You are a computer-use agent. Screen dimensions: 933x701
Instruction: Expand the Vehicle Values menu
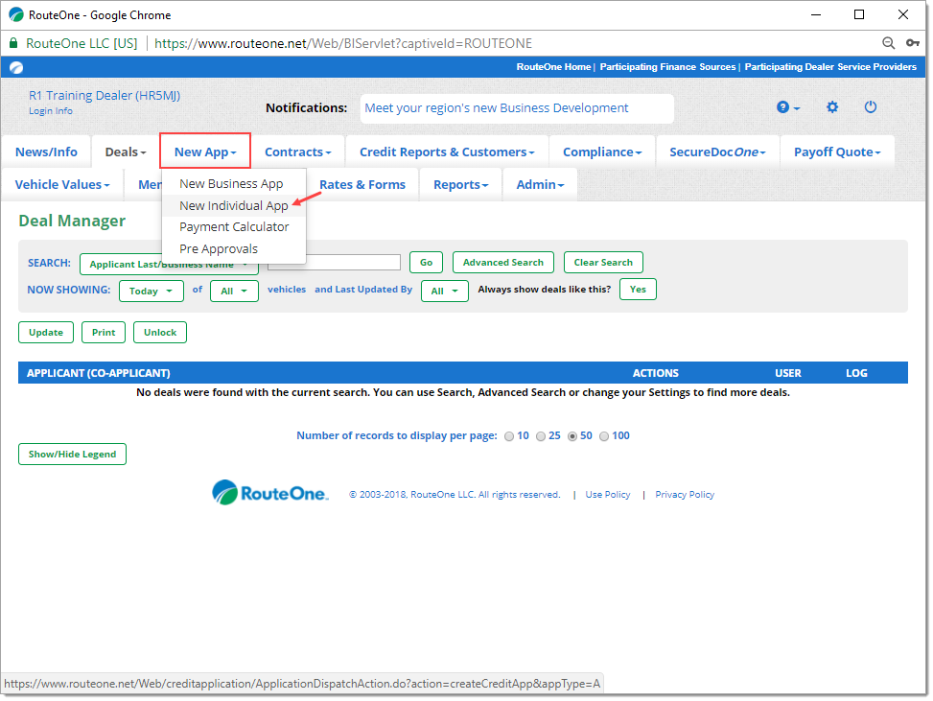click(x=62, y=185)
